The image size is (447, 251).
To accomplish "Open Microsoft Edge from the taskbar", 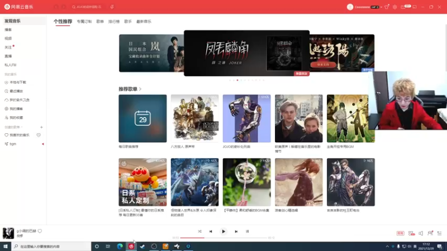I will coord(120,247).
